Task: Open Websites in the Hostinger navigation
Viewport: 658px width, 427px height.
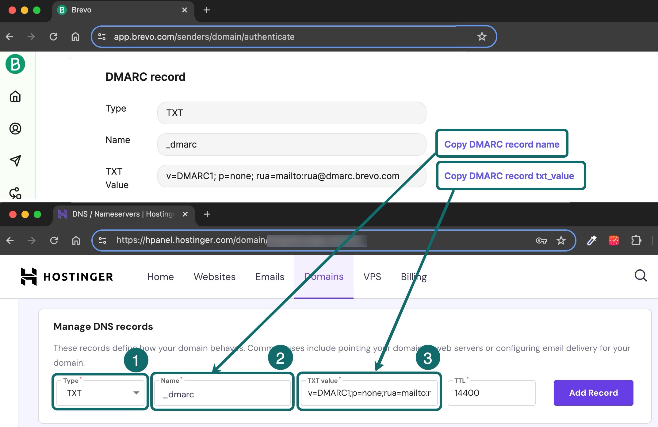Action: [215, 277]
